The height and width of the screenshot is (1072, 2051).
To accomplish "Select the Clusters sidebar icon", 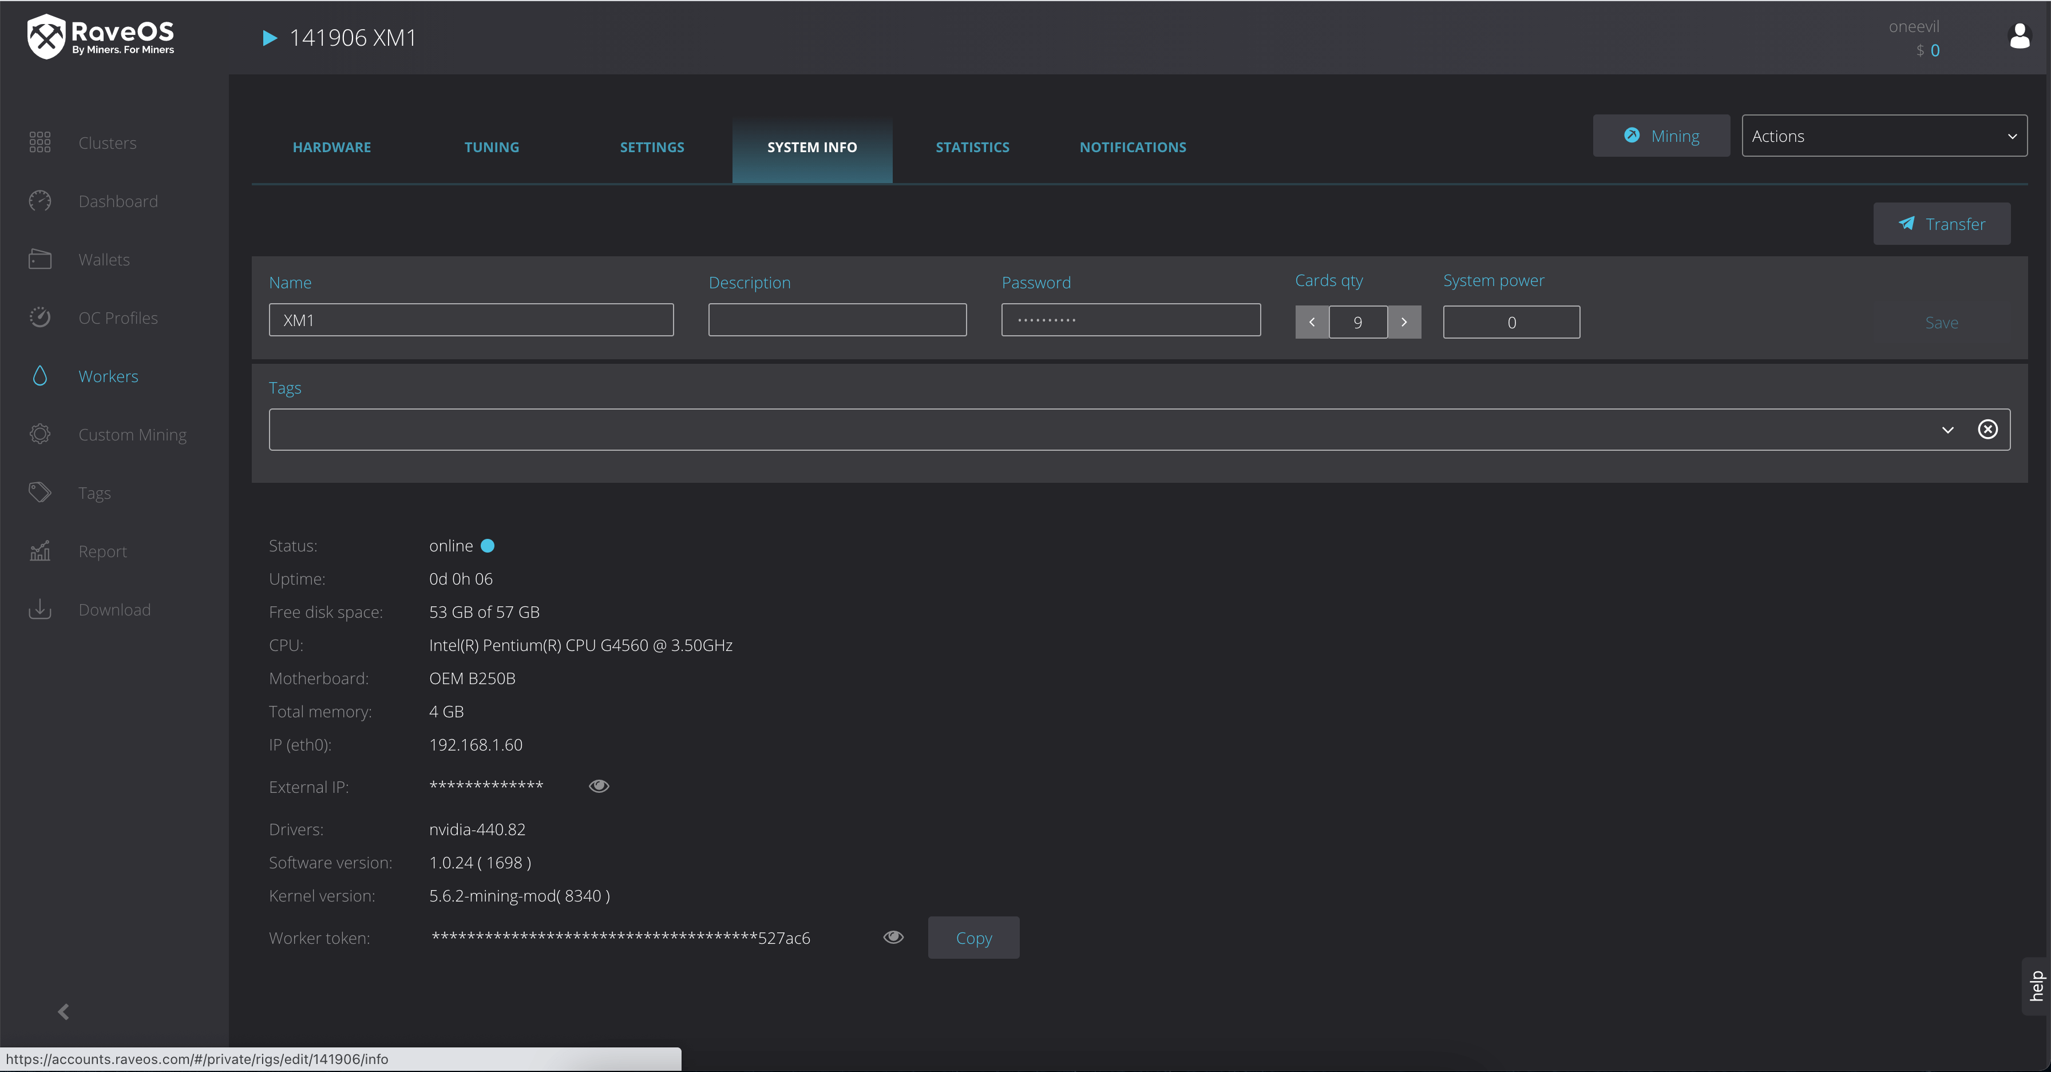I will 39,142.
